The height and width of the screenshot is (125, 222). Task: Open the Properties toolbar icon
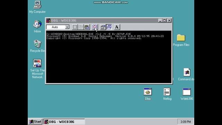[x=103, y=27]
